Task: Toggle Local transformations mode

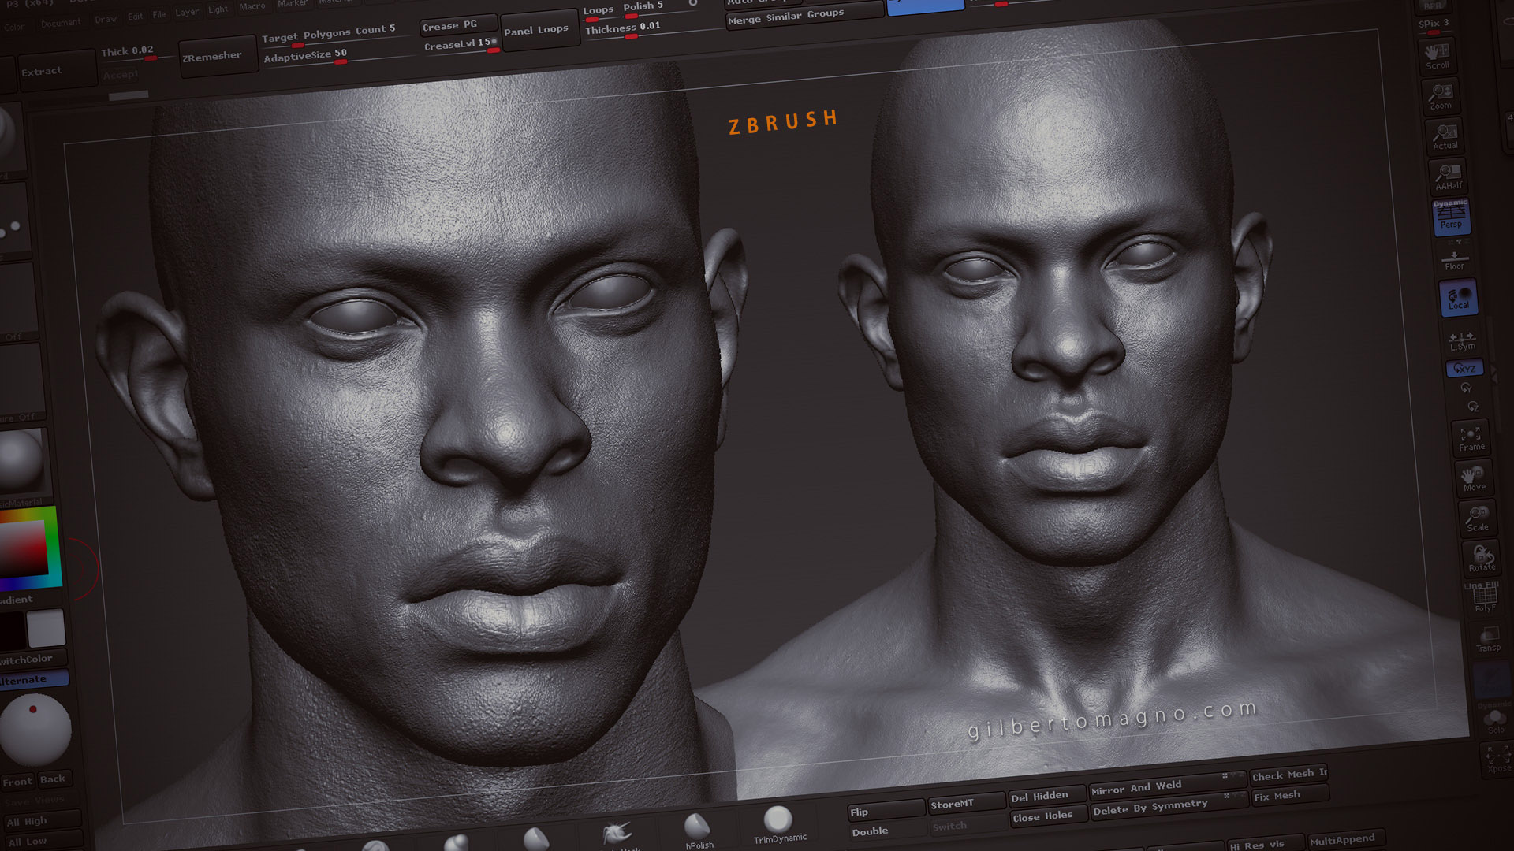Action: 1458,298
